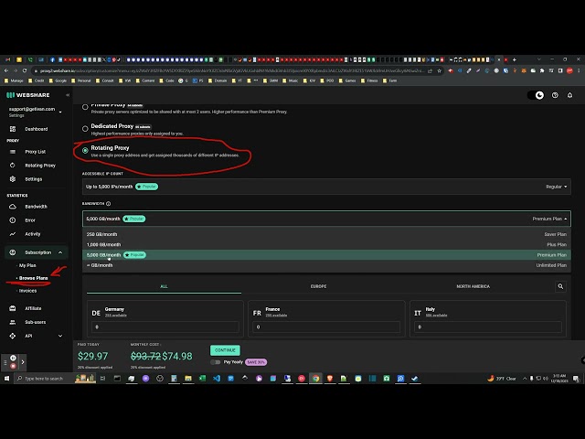The height and width of the screenshot is (439, 585).
Task: Click the Bandwidth info icon
Action: pyautogui.click(x=108, y=204)
